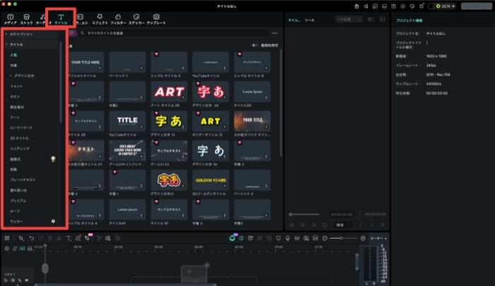Open the テンプレート (Templates) tab
This screenshot has height=286, width=495.
(156, 19)
